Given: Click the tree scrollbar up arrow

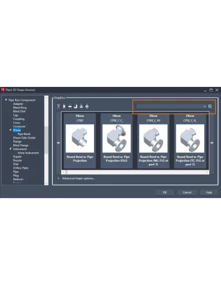Looking at the screenshot, I should (x=46, y=98).
